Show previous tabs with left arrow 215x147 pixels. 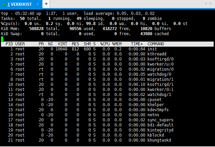(206, 4)
